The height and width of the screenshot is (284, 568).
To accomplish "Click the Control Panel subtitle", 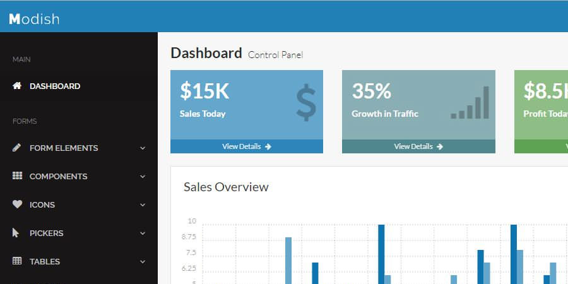I will pyautogui.click(x=275, y=55).
